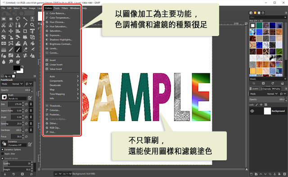
Task: Select the Eraser tool
Action: (25, 50)
